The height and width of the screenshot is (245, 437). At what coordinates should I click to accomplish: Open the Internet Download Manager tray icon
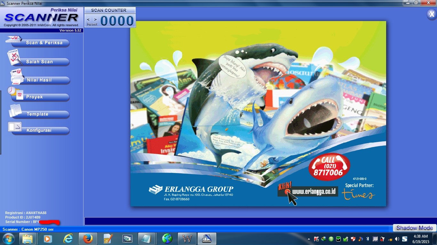click(x=323, y=239)
